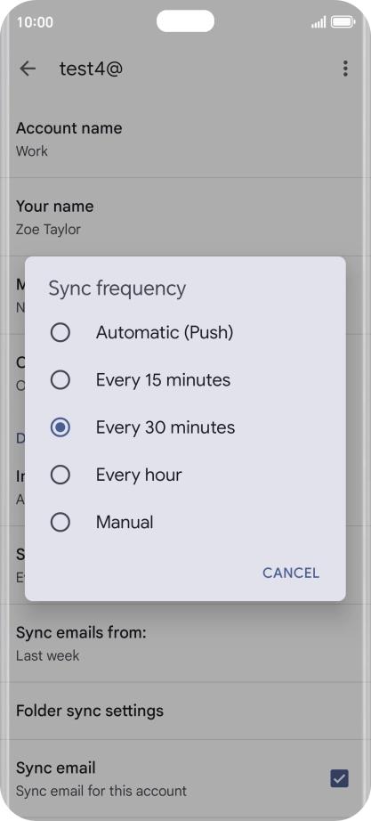Tap CANCEL to dismiss dialog
371x821 pixels.
click(291, 573)
